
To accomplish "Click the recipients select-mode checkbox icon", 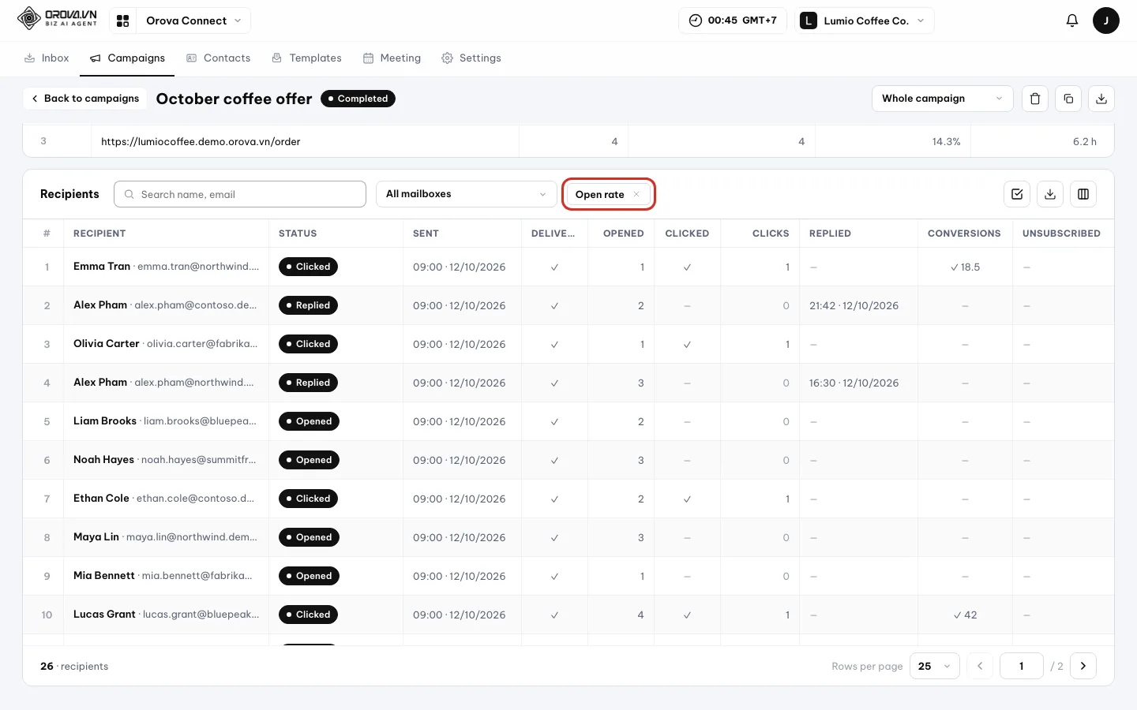I will pos(1017,194).
